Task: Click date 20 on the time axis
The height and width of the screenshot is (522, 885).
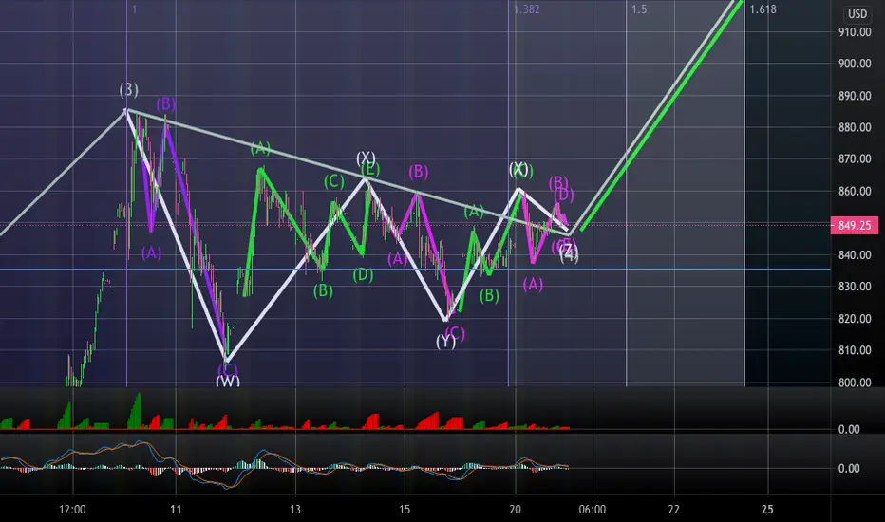Action: point(515,510)
